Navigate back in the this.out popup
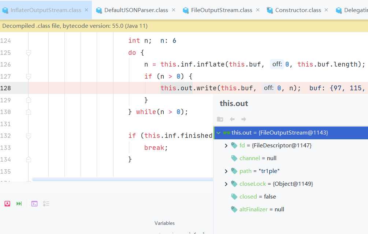 point(232,119)
